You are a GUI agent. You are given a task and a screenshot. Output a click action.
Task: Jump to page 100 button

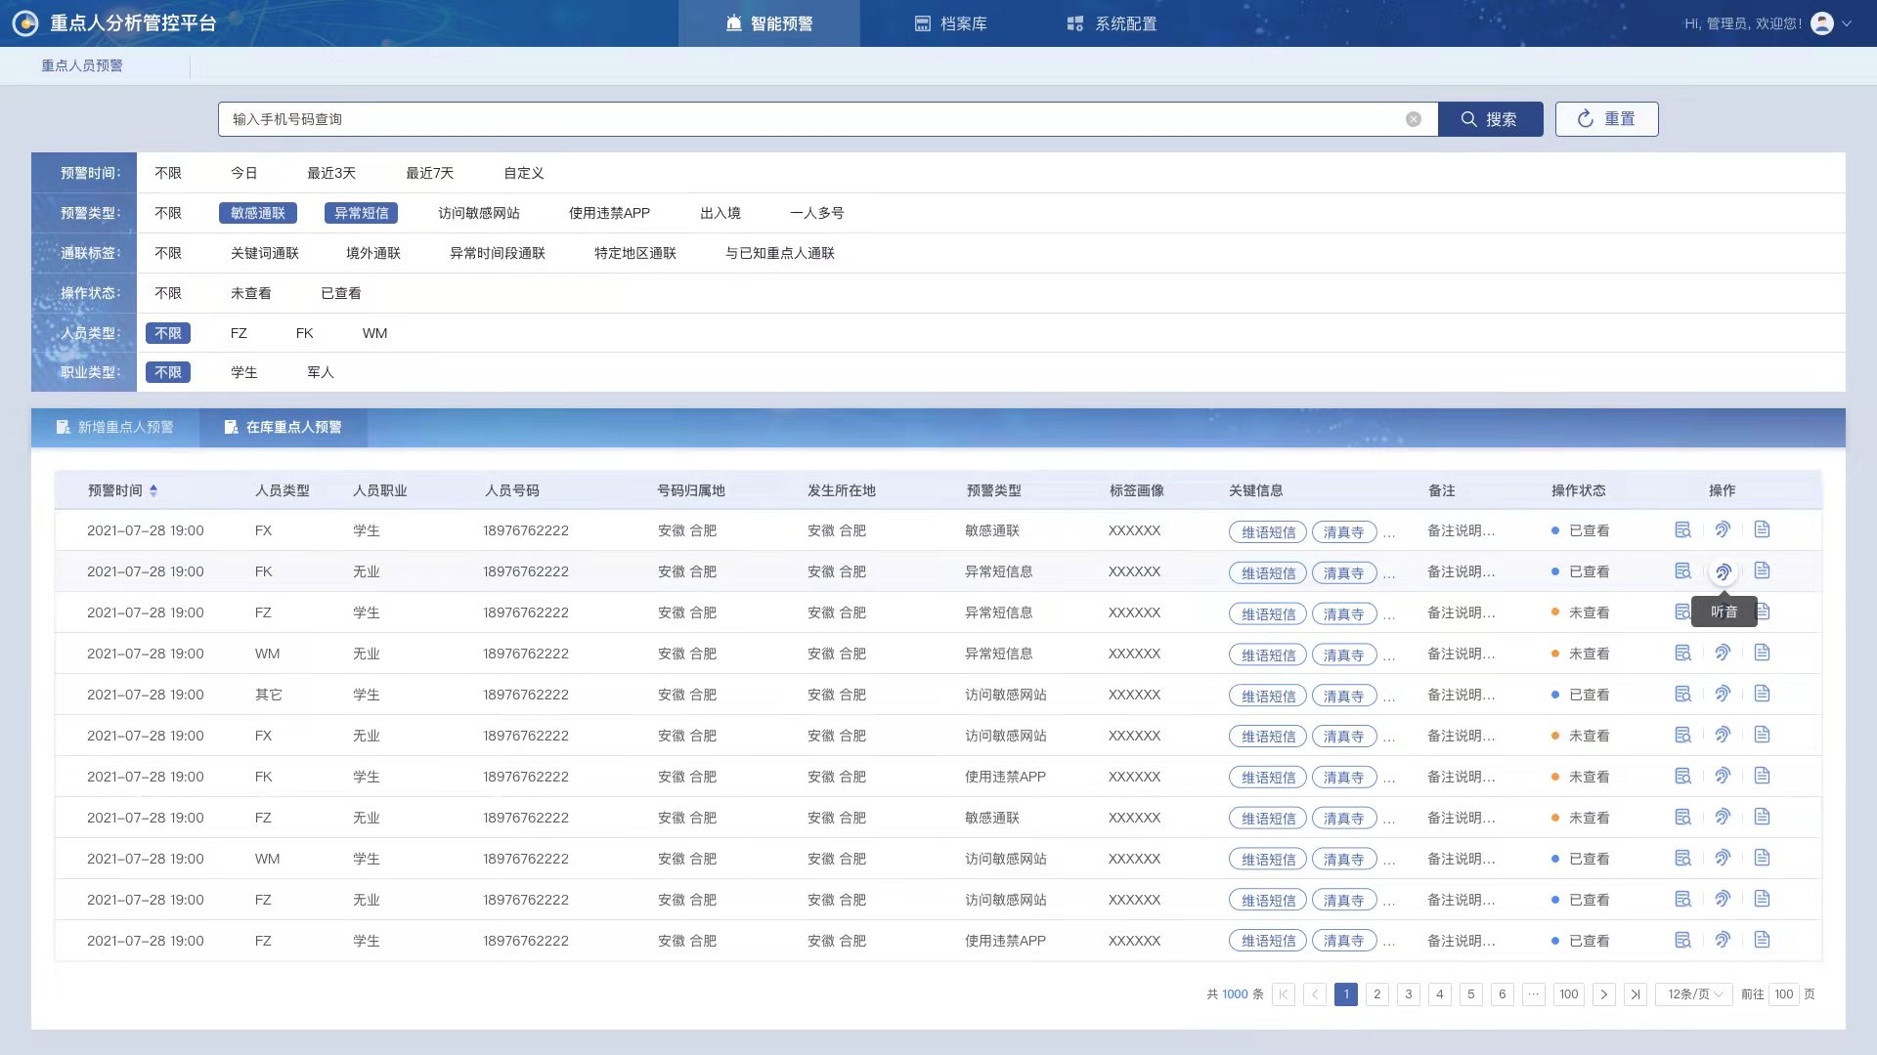1569,994
